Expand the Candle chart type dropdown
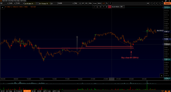 pos(66,3)
